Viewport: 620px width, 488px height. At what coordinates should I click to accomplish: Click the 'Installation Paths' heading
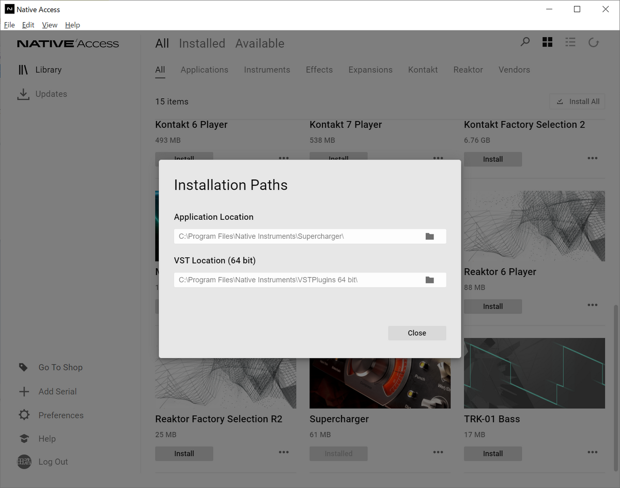230,185
